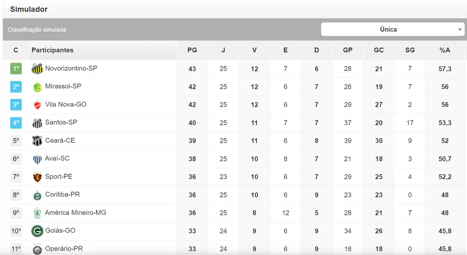Click the Sport-PE team crest icon
The image size is (467, 255).
(x=37, y=177)
